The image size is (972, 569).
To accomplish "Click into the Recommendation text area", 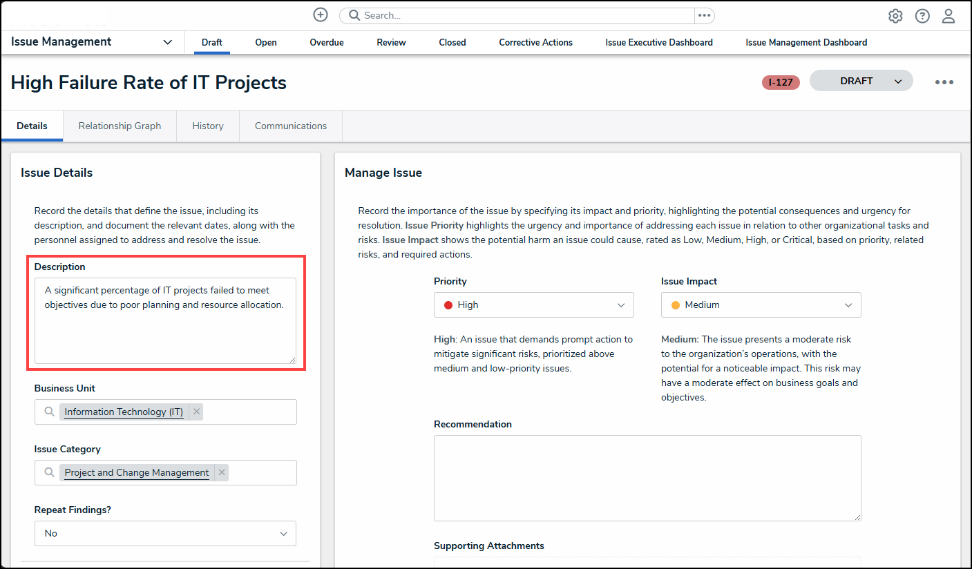I will click(x=647, y=478).
